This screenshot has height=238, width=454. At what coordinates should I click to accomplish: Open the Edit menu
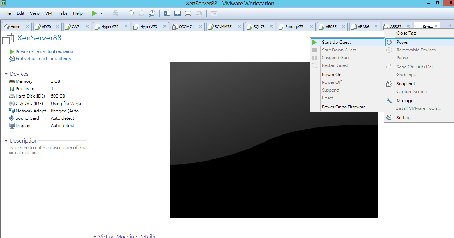[20, 13]
